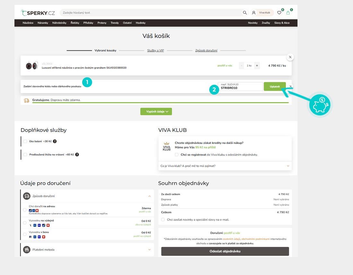
Task: Click the Odeslat objednávku button
Action: click(225, 251)
